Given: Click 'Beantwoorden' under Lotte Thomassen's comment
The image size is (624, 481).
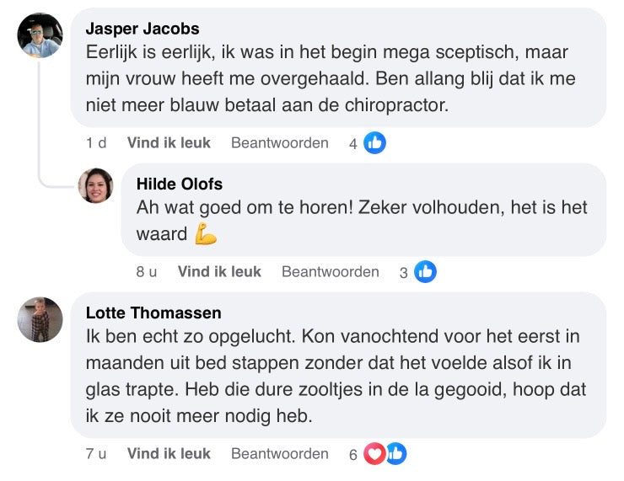Looking at the screenshot, I should coord(280,454).
